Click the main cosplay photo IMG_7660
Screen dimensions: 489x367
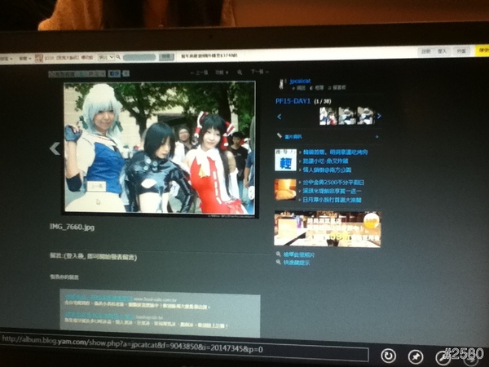click(159, 148)
